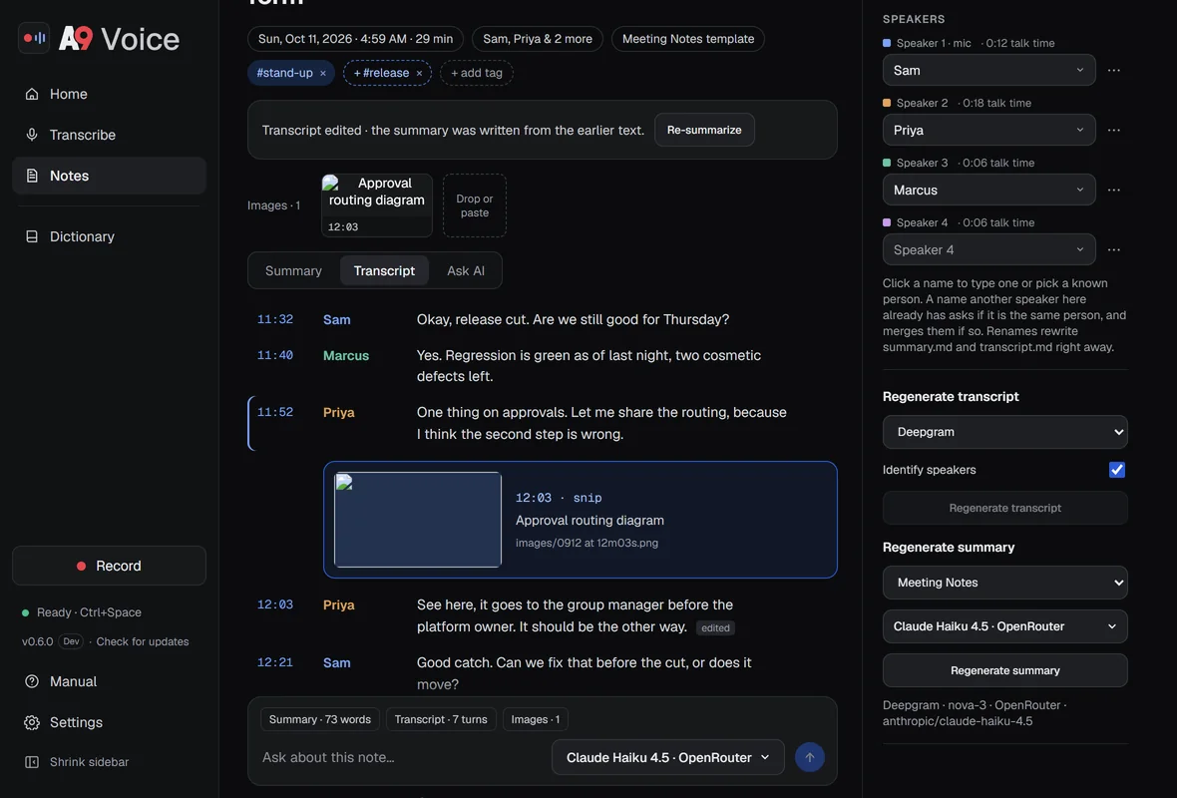Toggle the Identify speakers checkbox
This screenshot has height=798, width=1177.
(1117, 470)
